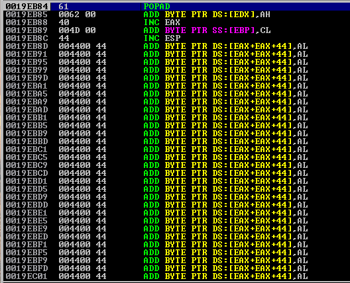
Task: Click address 0019EB89
Action: [x=27, y=30]
